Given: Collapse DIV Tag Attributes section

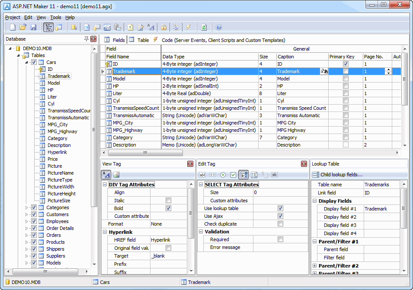Looking at the screenshot, I should tap(105, 185).
